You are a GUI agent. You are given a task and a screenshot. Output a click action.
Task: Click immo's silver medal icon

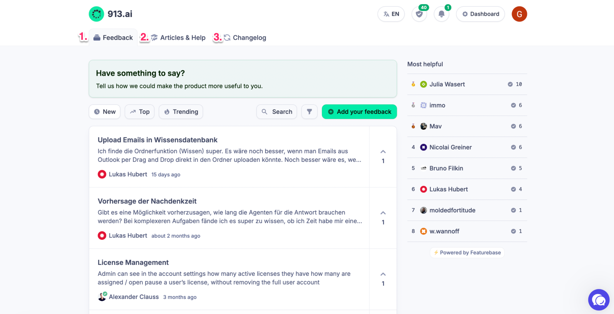[x=413, y=105]
